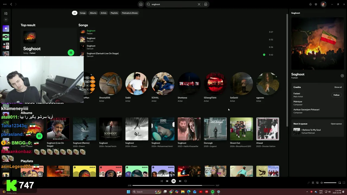Open the three-dots app menu

coord(5,4)
